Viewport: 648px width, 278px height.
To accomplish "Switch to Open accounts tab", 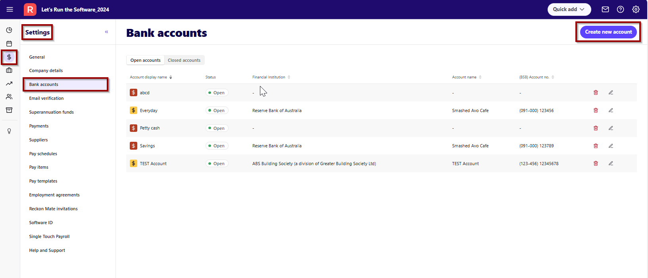I will tap(145, 60).
